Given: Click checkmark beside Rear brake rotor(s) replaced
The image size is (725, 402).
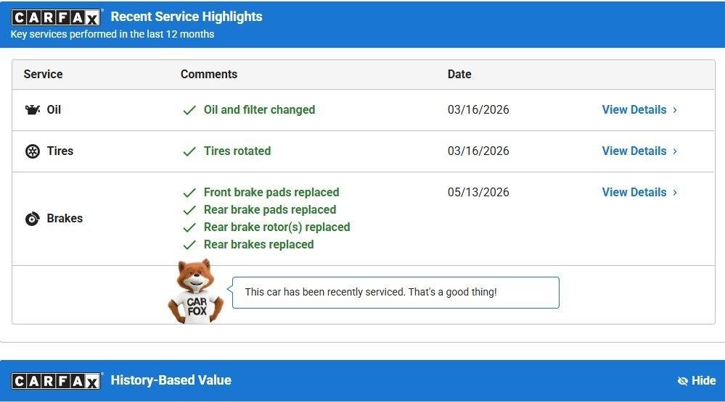Looking at the screenshot, I should (189, 228).
